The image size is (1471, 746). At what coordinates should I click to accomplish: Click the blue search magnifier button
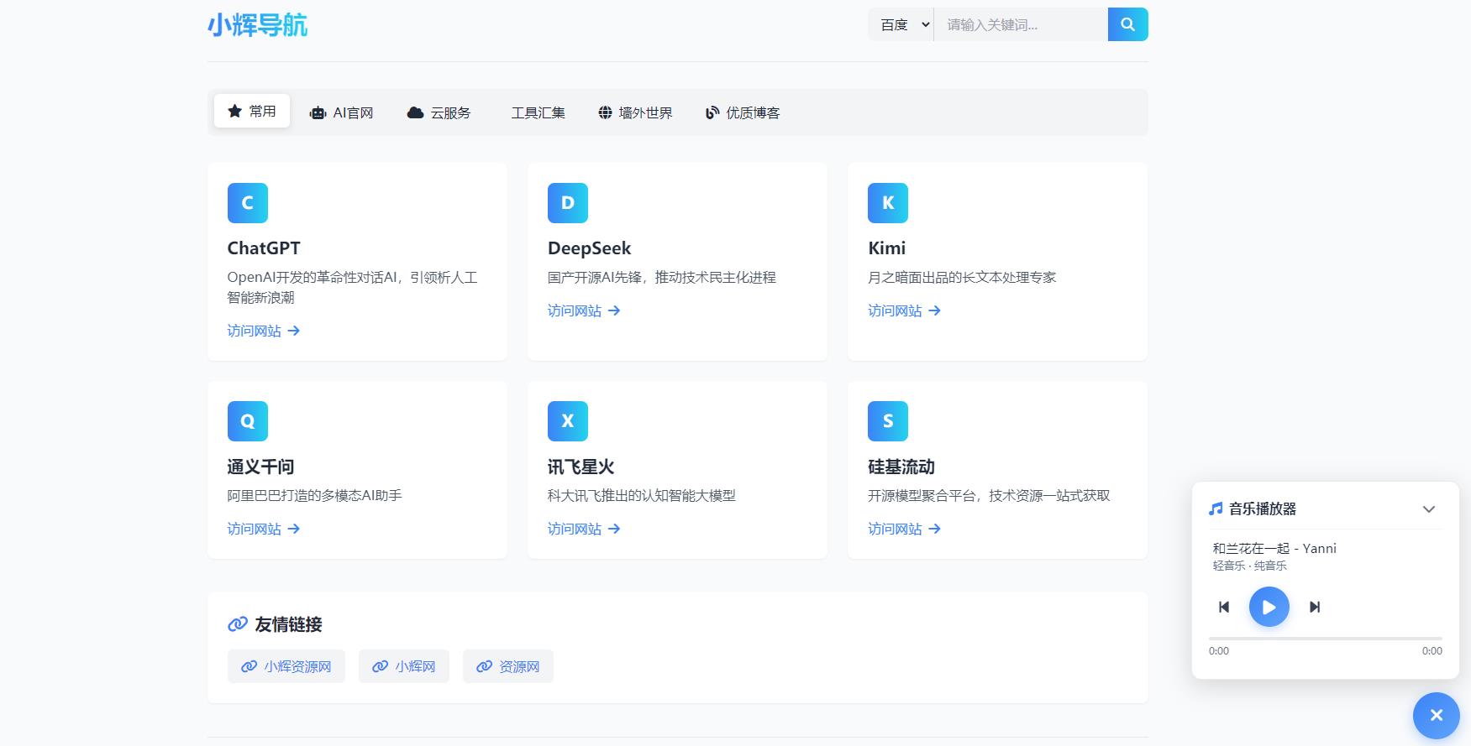click(1127, 24)
